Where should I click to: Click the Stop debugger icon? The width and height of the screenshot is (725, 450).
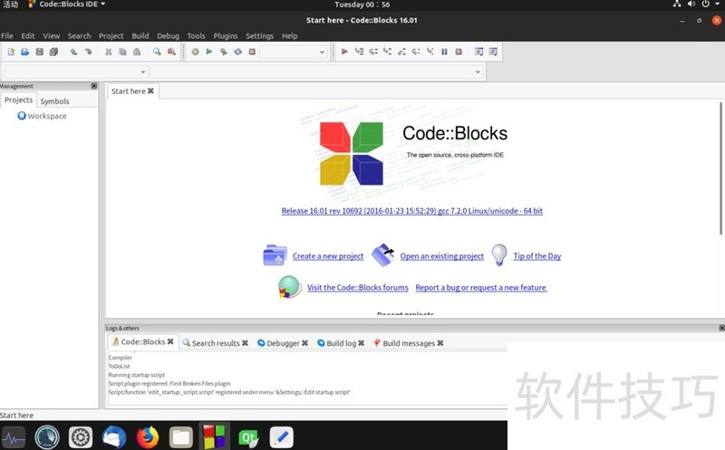click(x=459, y=52)
